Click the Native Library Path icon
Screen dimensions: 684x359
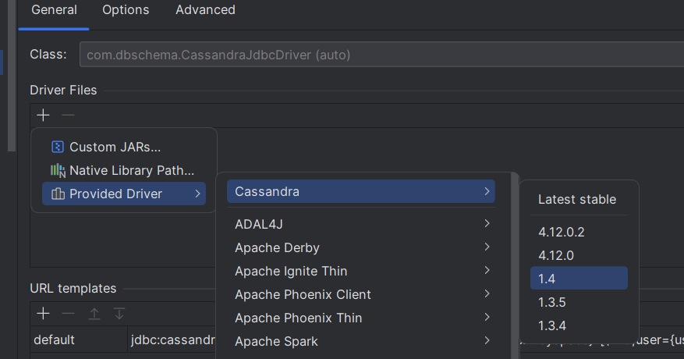pyautogui.click(x=57, y=170)
